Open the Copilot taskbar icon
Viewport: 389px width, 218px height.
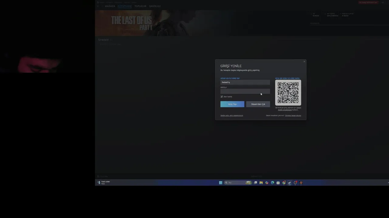(267, 183)
